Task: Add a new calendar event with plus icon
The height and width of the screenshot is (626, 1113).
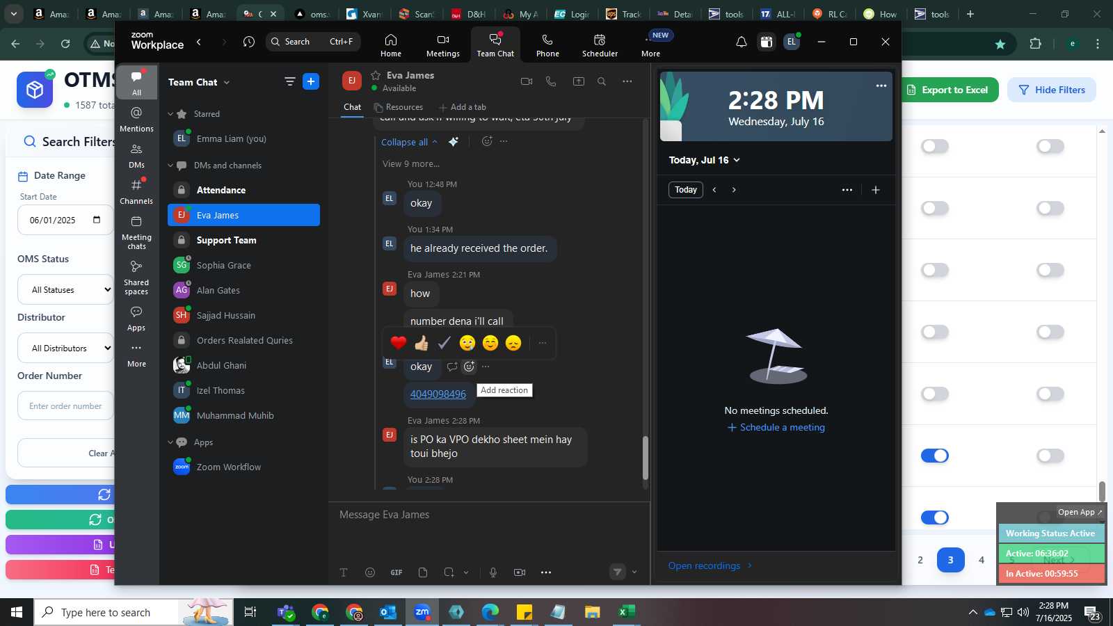Action: pos(876,190)
